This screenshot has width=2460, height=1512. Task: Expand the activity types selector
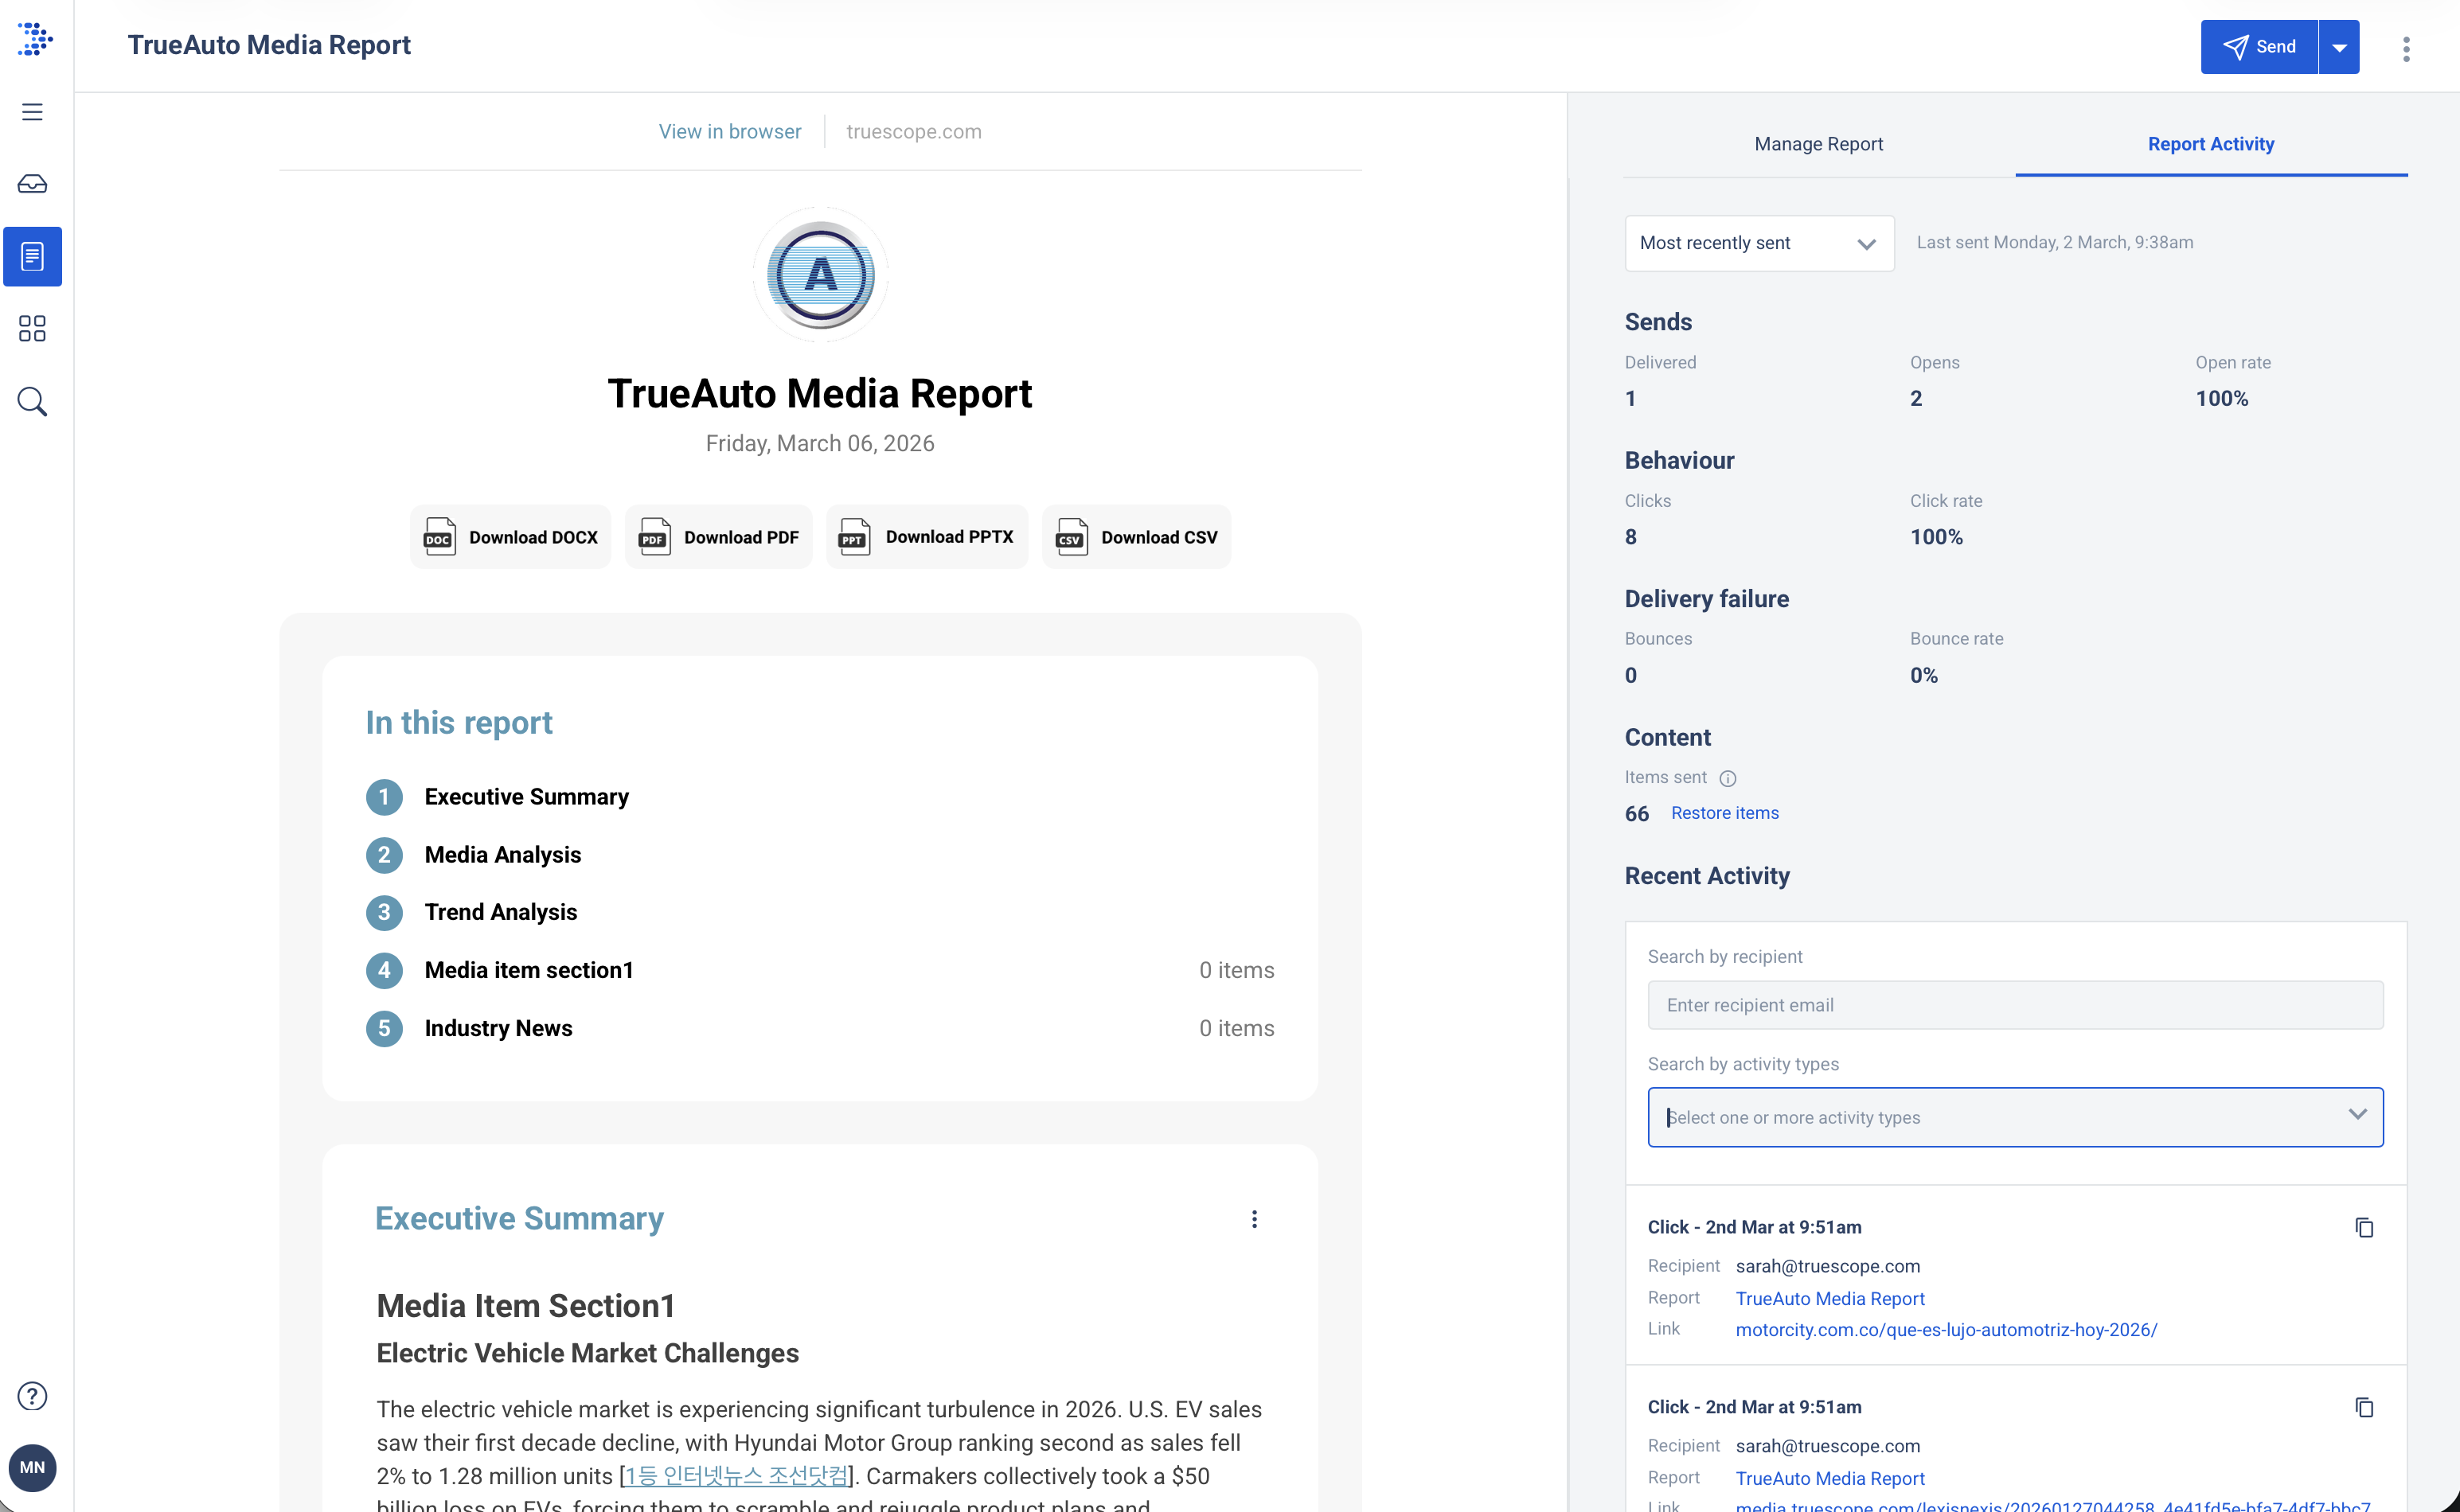(2357, 1116)
